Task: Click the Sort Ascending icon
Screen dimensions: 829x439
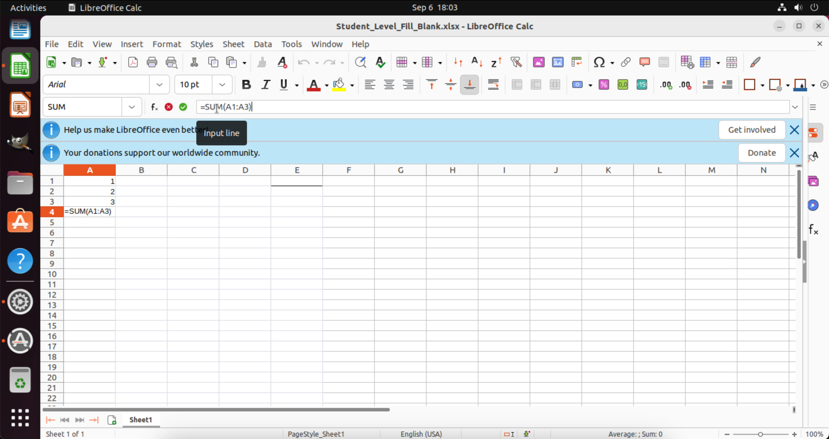Action: [477, 62]
